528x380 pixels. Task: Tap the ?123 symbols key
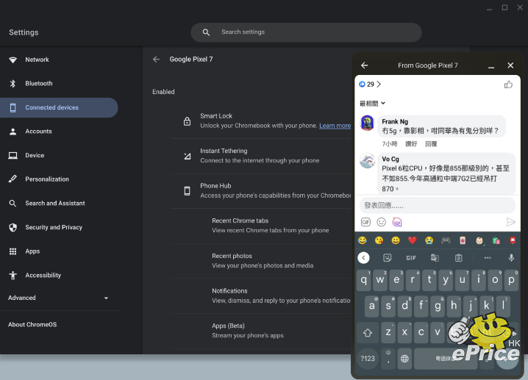[368, 359]
